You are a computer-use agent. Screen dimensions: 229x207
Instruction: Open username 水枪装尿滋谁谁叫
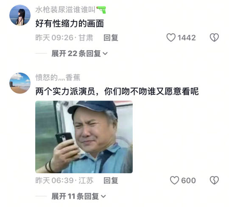[x=65, y=10]
